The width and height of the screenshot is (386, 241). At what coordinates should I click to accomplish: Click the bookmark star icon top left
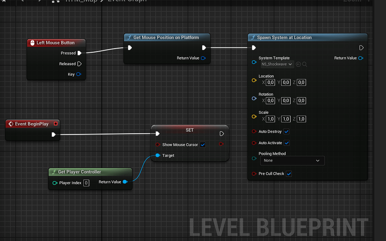(3, 2)
